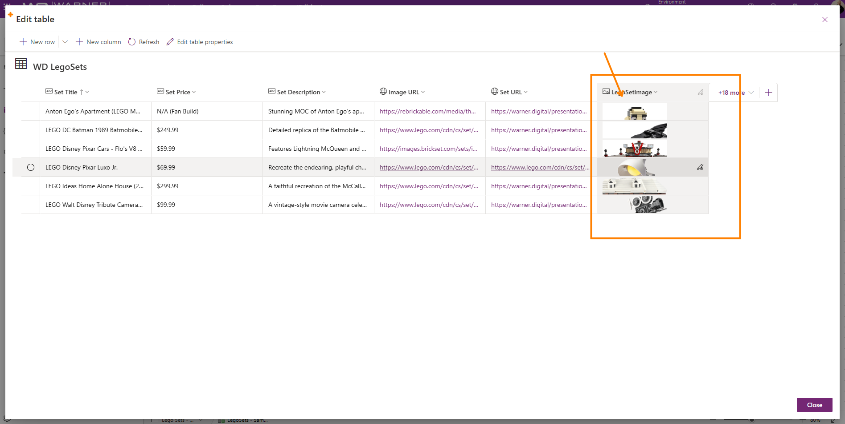845x424 pixels.
Task: Click the Luxo Jr. image edit pencil icon
Action: point(700,167)
